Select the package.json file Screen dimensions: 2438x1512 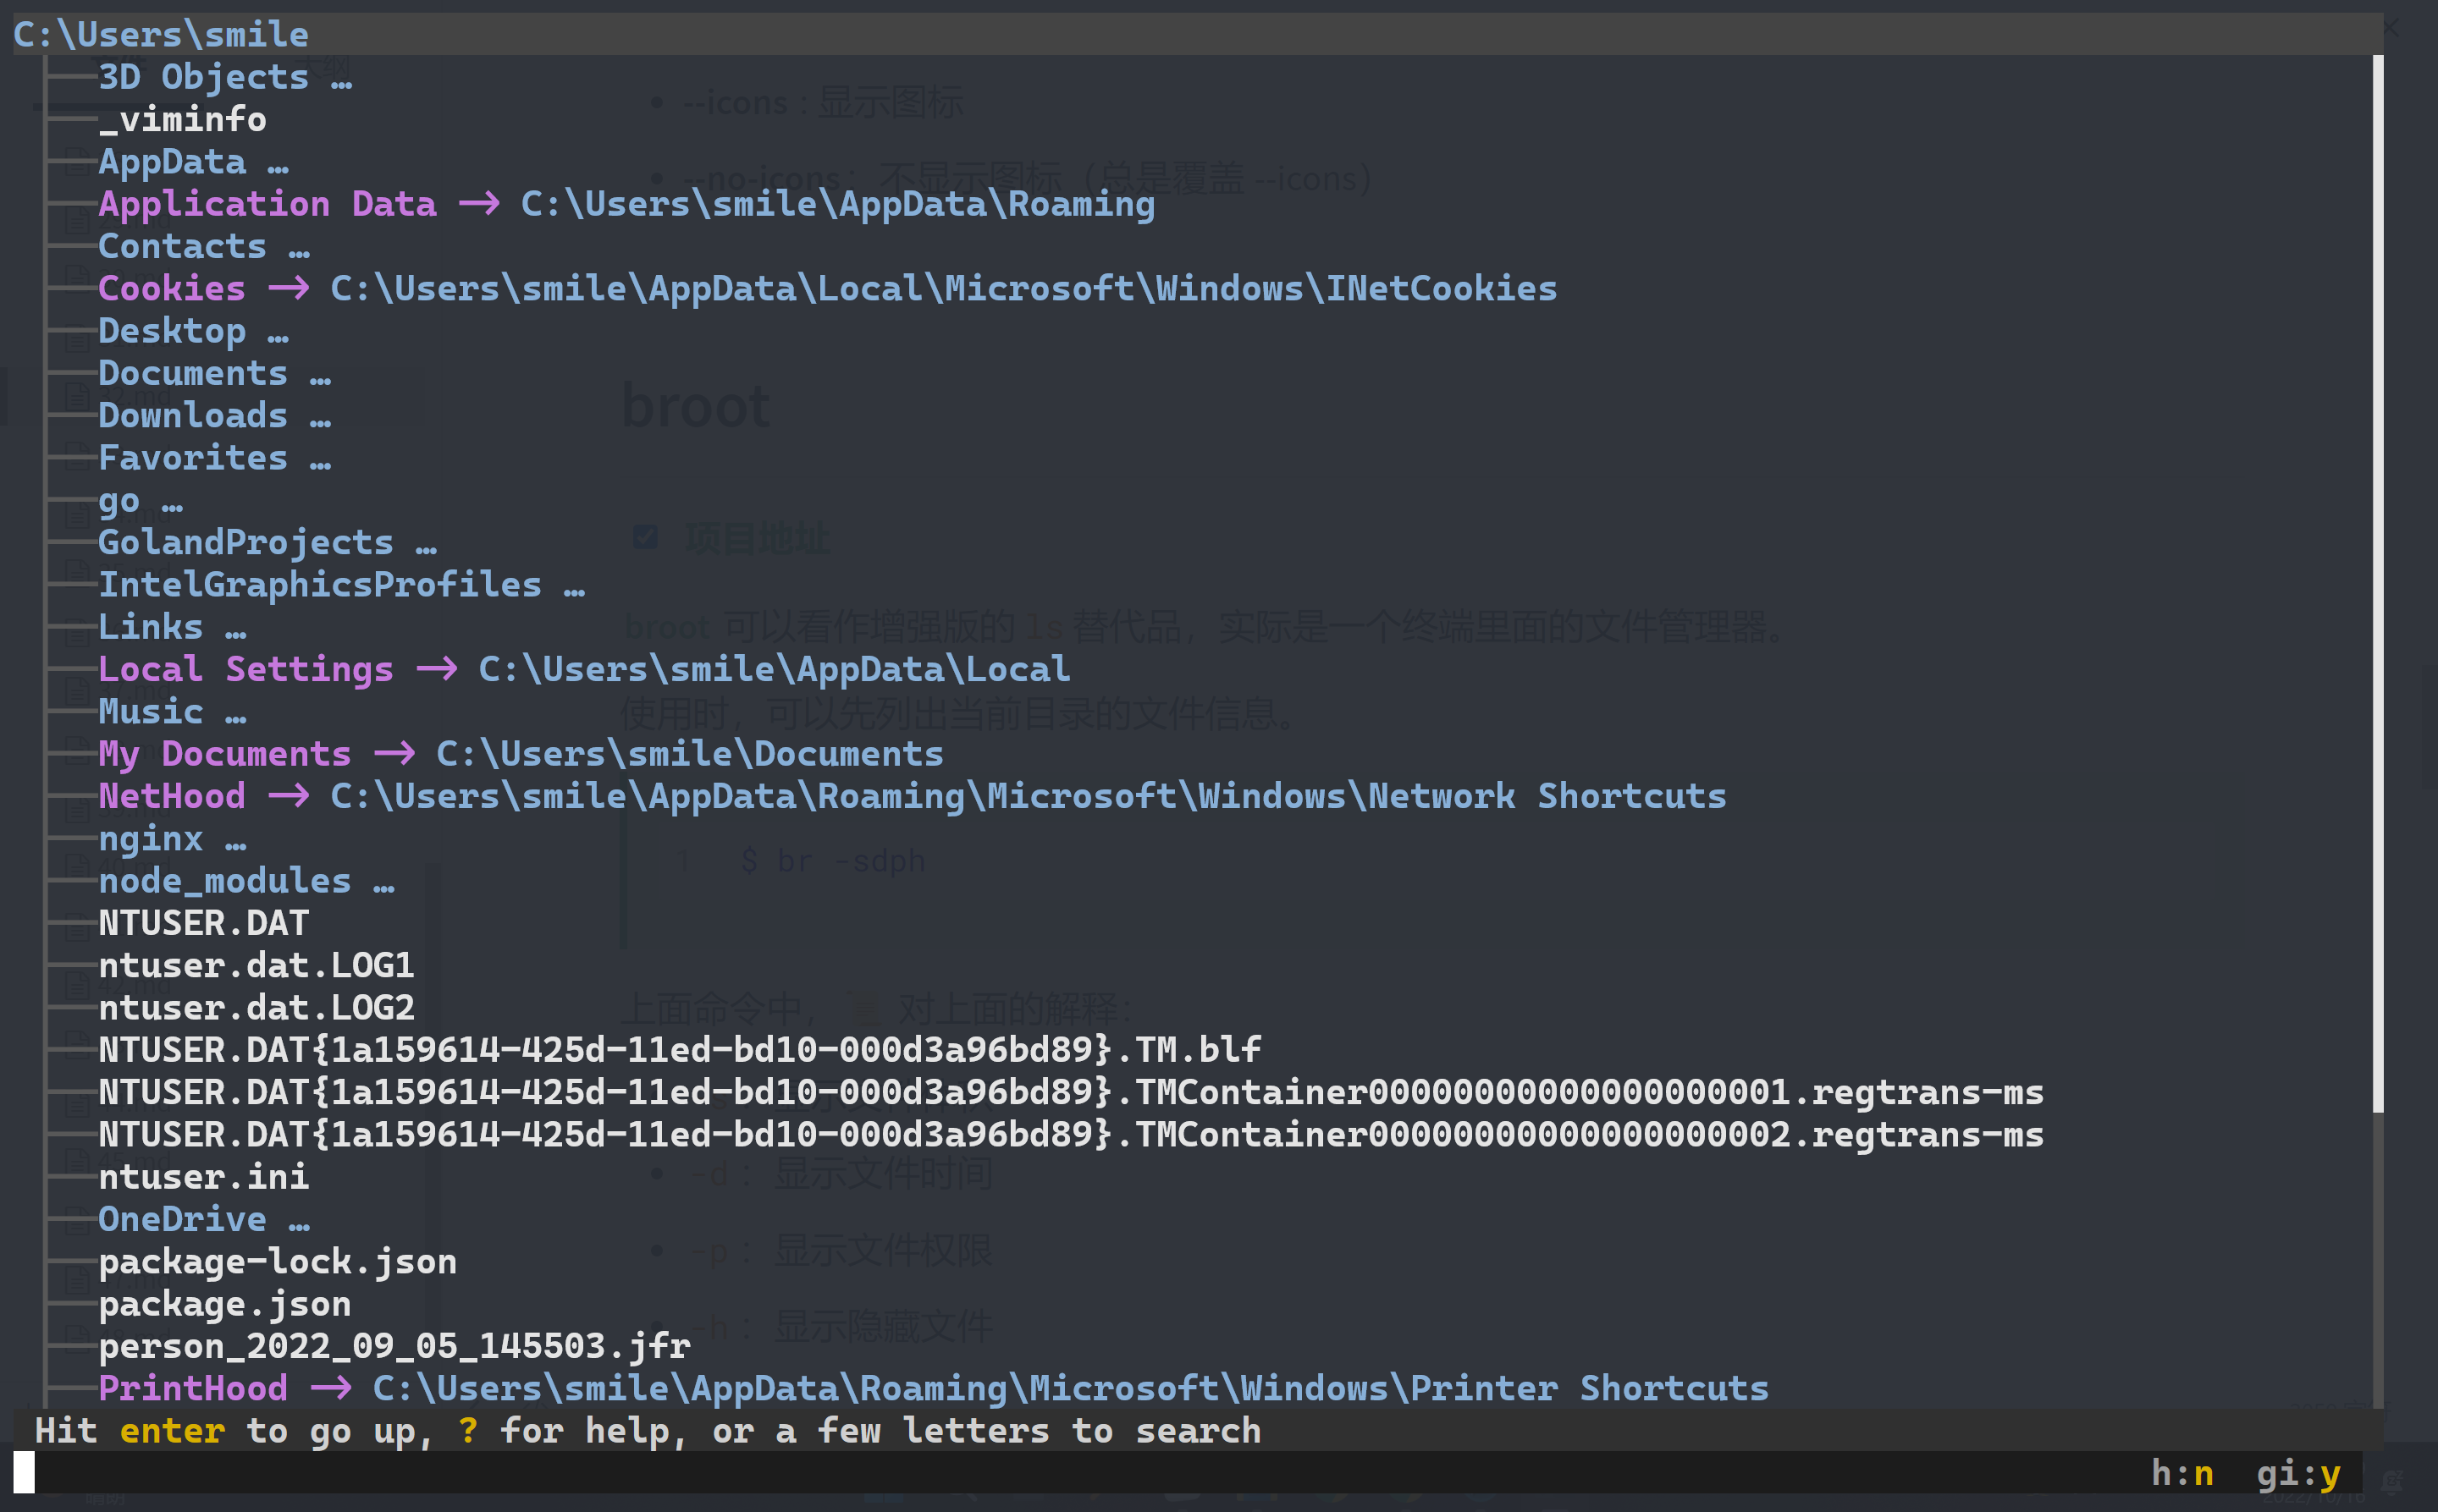pos(225,1304)
